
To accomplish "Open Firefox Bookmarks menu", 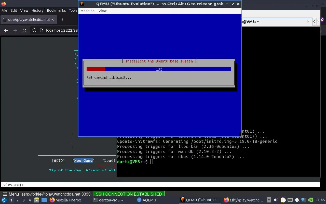I will [56, 10].
